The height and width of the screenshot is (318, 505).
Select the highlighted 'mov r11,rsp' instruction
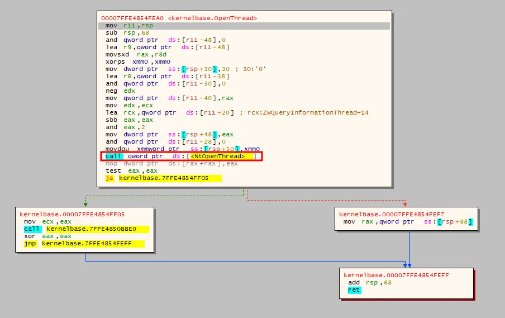coord(129,26)
